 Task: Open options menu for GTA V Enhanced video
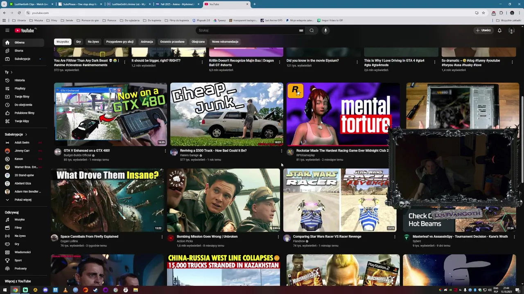(x=165, y=151)
